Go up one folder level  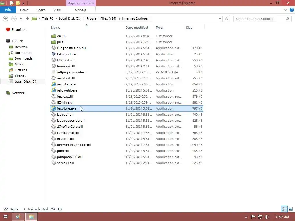(x=27, y=19)
